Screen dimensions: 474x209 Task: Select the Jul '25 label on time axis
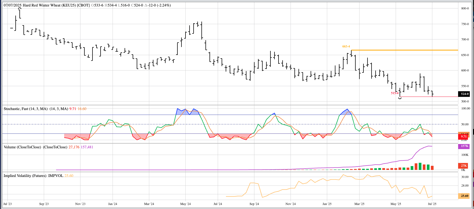432,204
